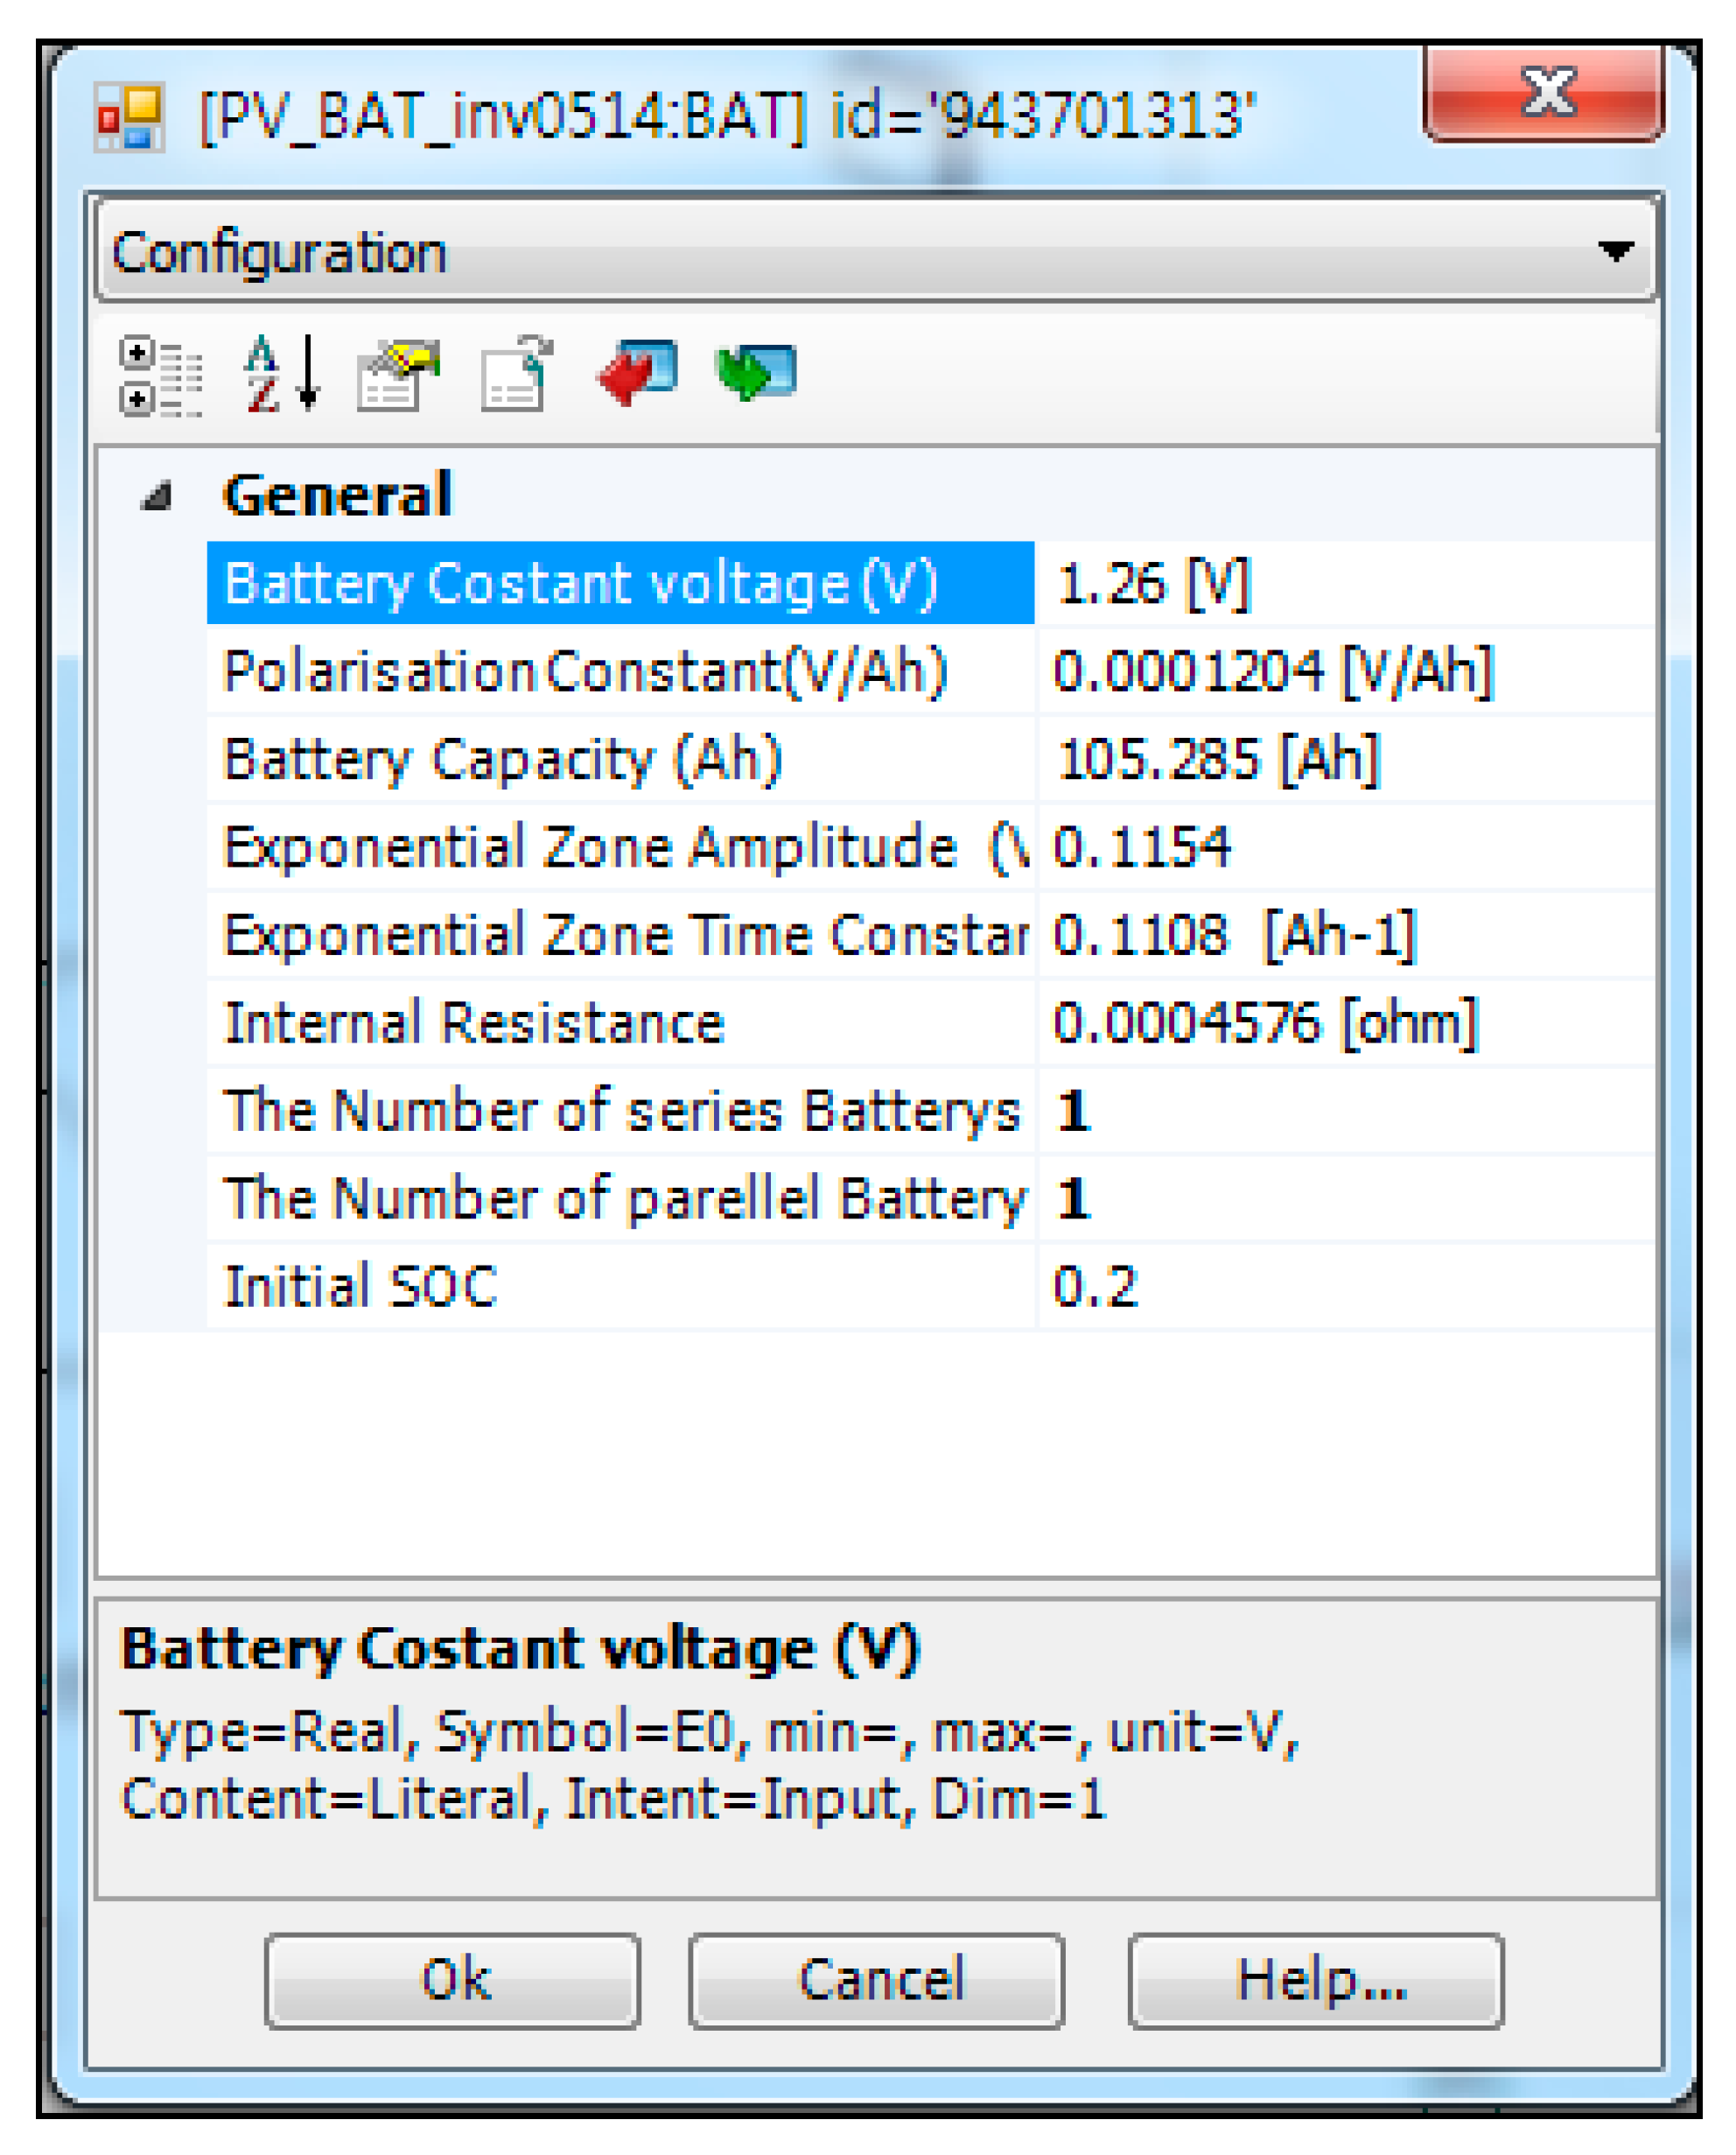Viewport: 1736px width, 2155px height.
Task: Click the document export icon with arrow
Action: click(x=516, y=373)
